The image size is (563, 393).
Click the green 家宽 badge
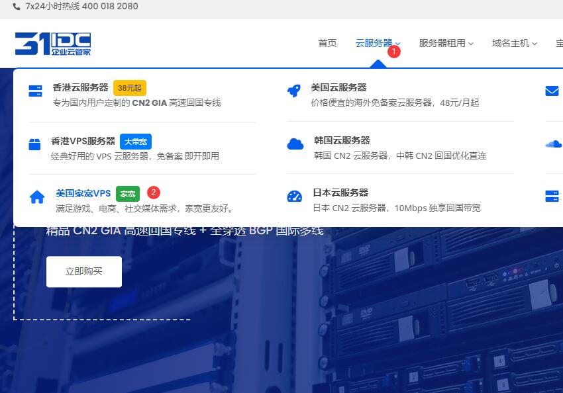click(127, 194)
